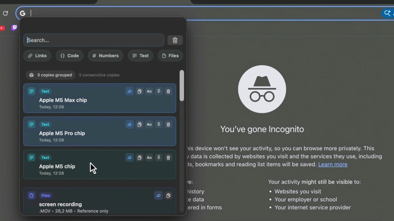Viewport: 394px width, 221px height.
Task: Paste the Apple M5 chip entry
Action: coord(130,158)
